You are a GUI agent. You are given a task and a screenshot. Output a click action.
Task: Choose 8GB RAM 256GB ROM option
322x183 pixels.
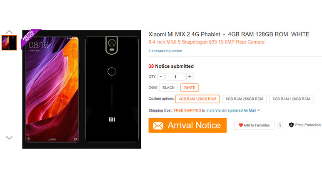pyautogui.click(x=245, y=99)
